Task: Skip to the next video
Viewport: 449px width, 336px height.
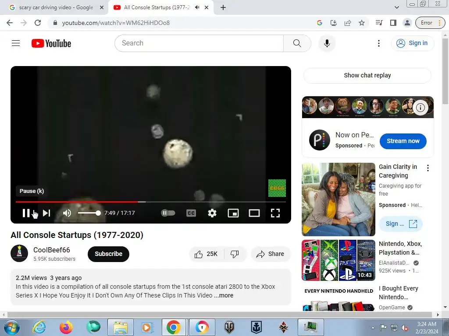Action: click(x=46, y=213)
